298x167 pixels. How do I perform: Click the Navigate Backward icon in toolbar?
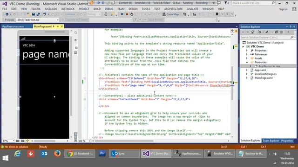tap(7, 14)
